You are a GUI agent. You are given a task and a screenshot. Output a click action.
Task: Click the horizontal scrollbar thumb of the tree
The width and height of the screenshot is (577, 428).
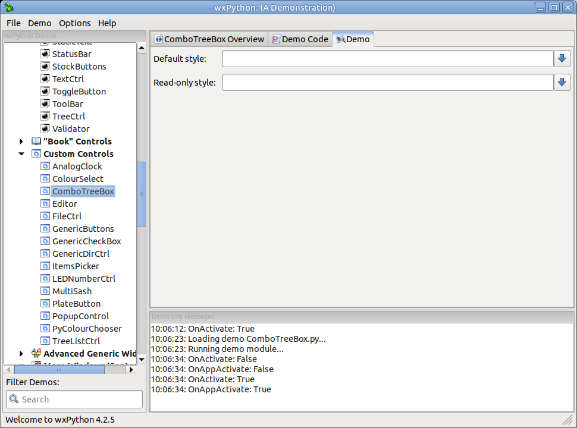pyautogui.click(x=59, y=370)
